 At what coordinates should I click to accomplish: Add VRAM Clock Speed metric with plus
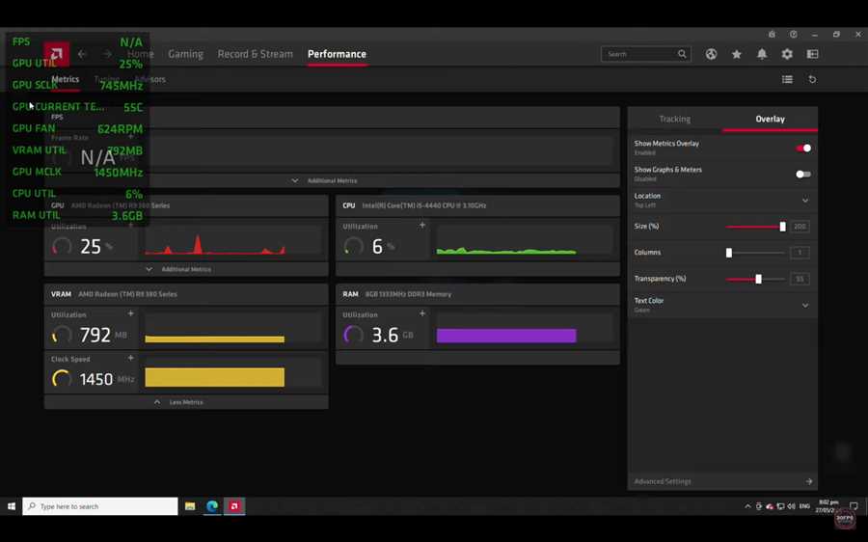130,358
